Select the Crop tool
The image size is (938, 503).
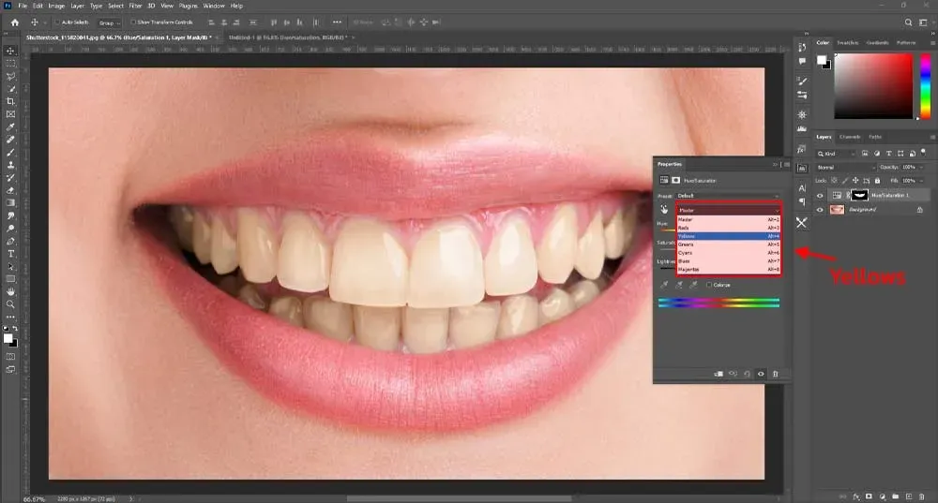(10, 101)
